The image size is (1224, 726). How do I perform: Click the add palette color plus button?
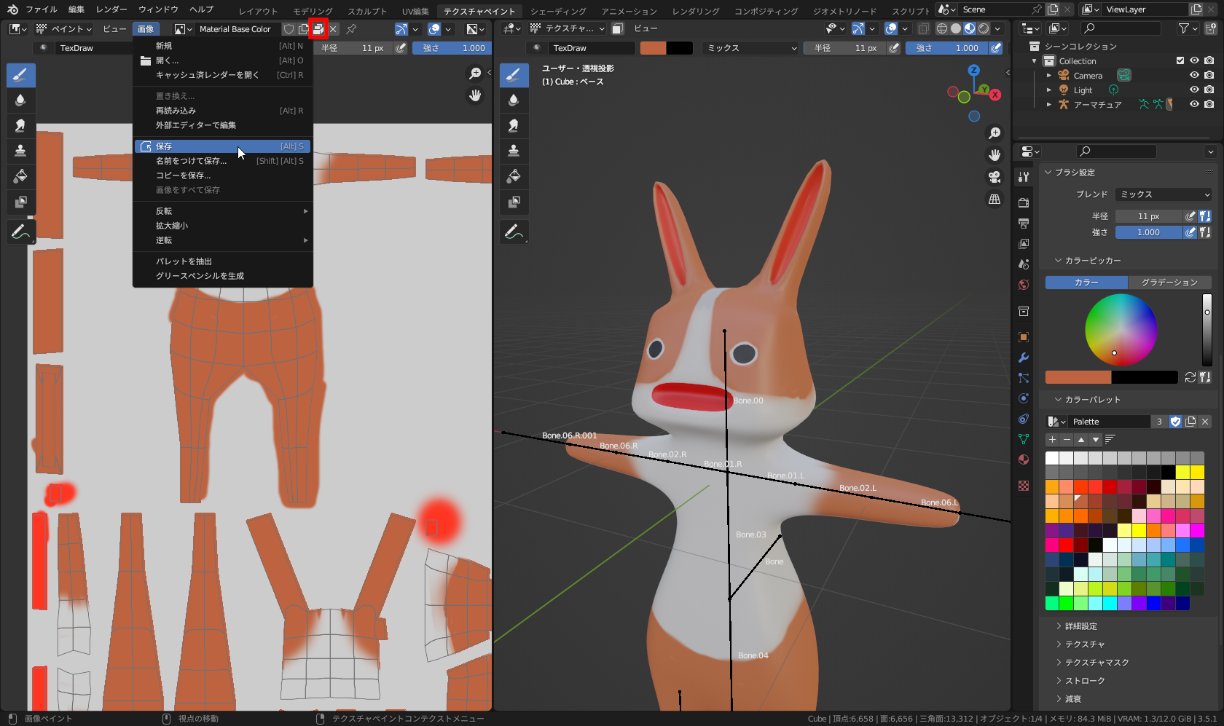click(x=1052, y=440)
